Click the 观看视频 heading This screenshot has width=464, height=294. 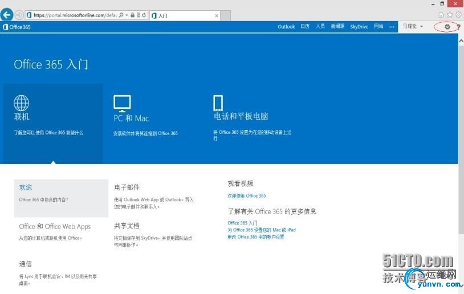click(x=241, y=183)
